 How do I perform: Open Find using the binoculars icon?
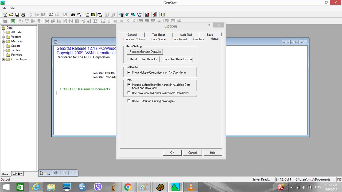tap(73, 15)
